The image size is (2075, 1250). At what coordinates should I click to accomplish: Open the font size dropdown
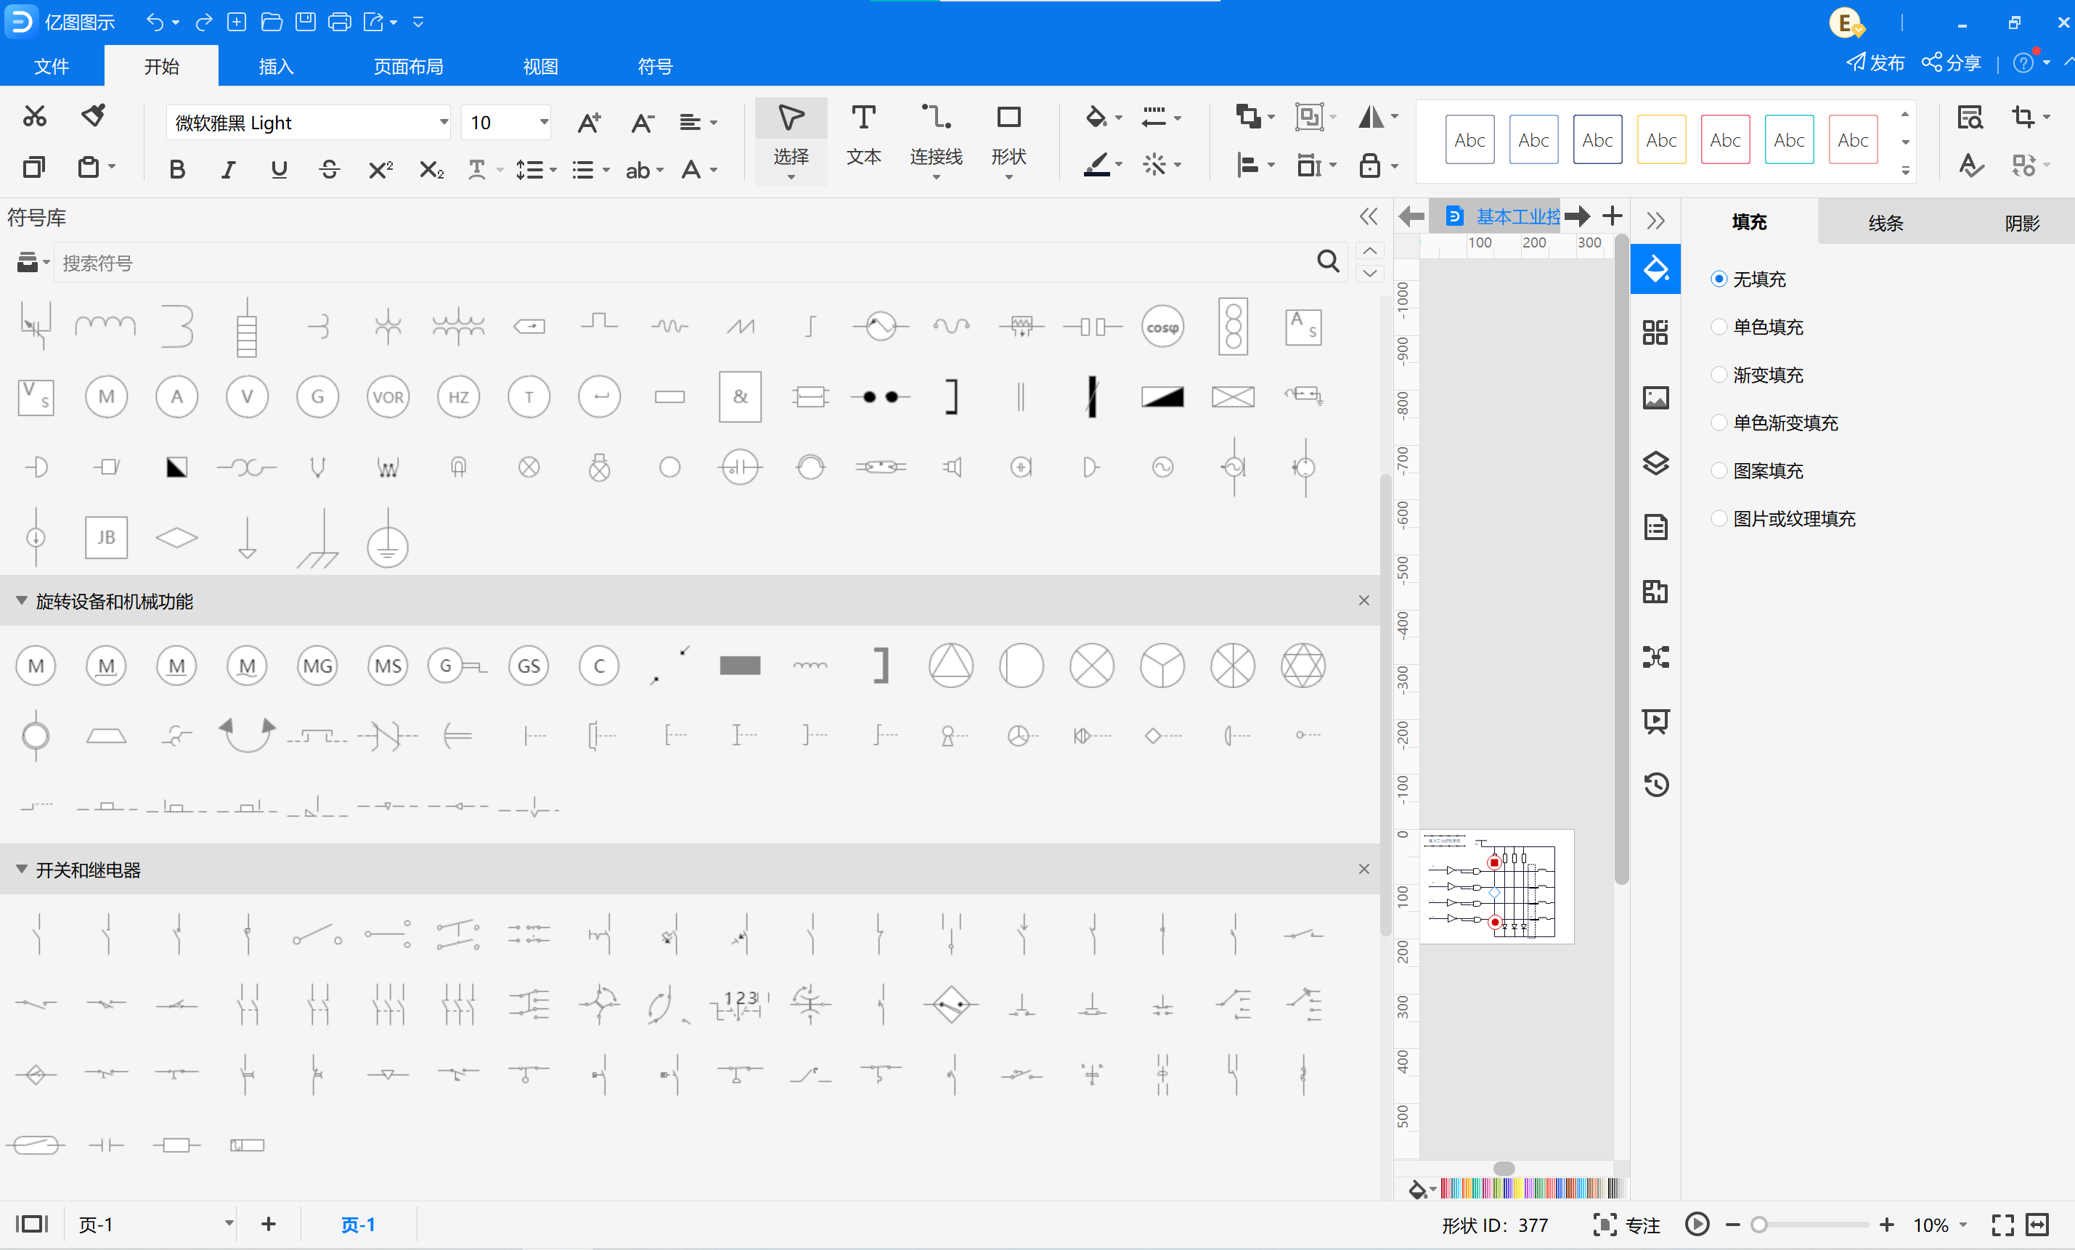pyautogui.click(x=543, y=123)
